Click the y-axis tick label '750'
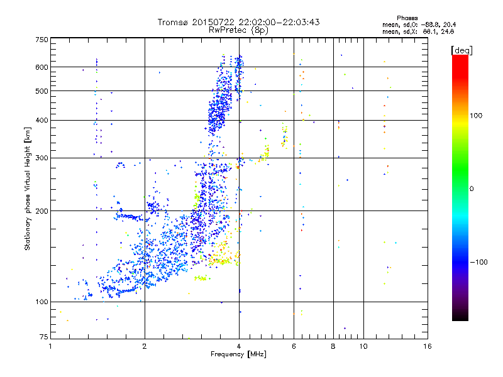503x377 pixels. pyautogui.click(x=41, y=40)
